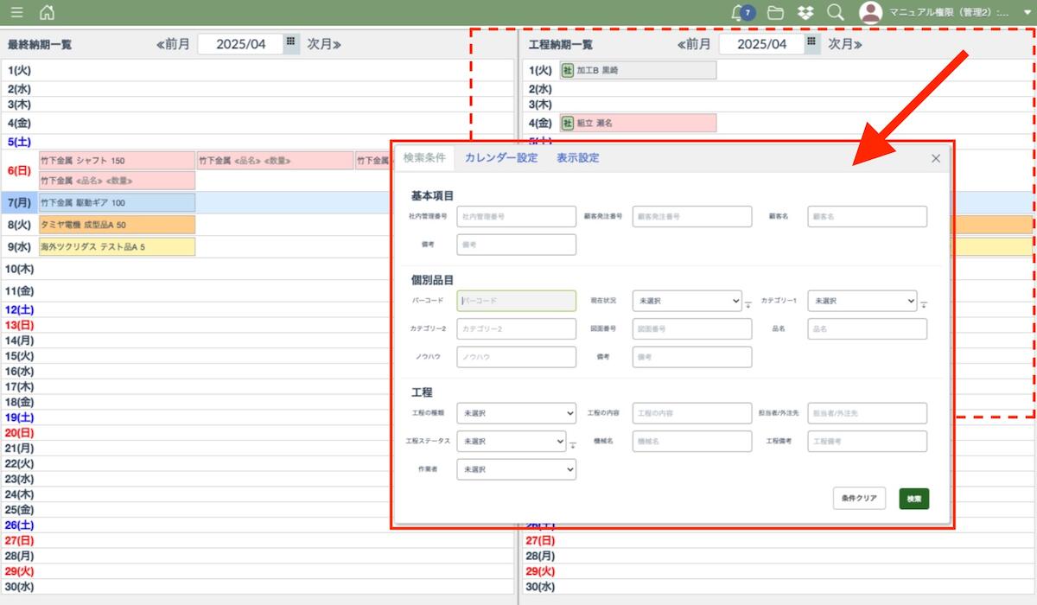
Task: Switch to the カレンダー設定 tab
Action: click(501, 158)
